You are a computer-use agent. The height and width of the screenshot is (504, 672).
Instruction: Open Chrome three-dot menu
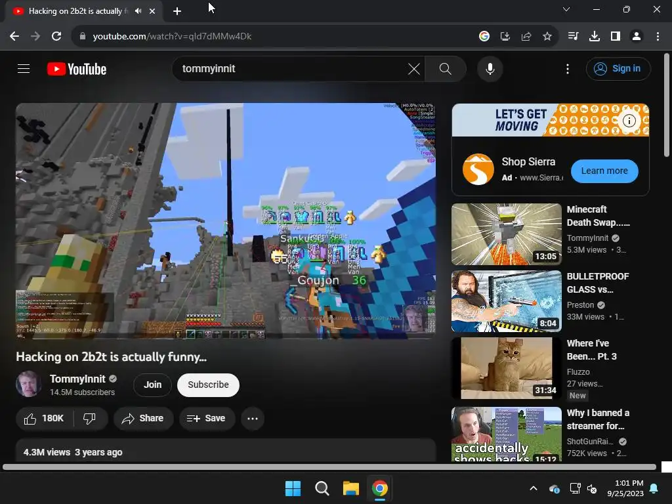tap(658, 37)
